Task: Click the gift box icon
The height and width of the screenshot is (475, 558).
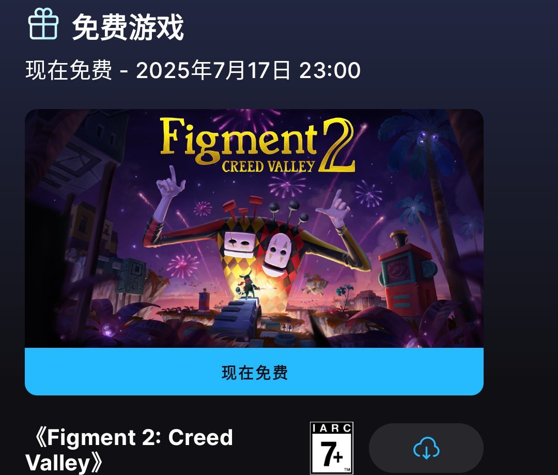Action: click(x=43, y=24)
